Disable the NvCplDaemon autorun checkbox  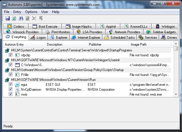[x=10, y=89]
